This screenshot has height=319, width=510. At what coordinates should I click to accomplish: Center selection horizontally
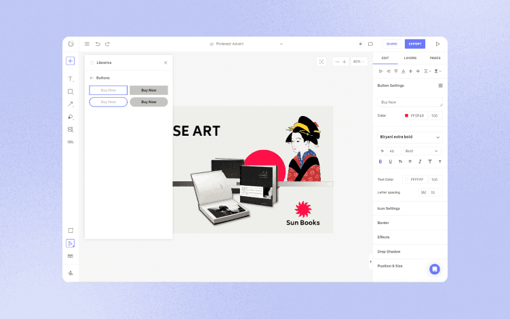point(411,71)
